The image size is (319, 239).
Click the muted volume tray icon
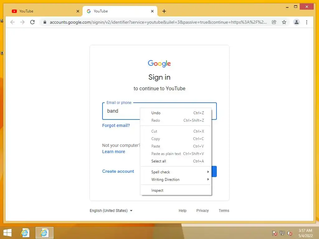[x=290, y=233]
